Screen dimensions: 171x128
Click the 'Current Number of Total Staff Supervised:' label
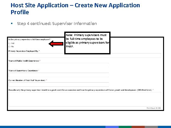(28, 80)
